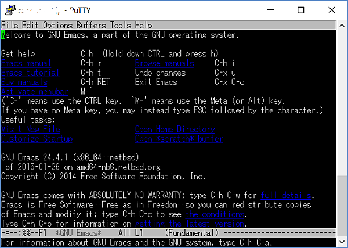This screenshot has width=348, height=248.
Task: Close the PuTTY window
Action: click(332, 10)
